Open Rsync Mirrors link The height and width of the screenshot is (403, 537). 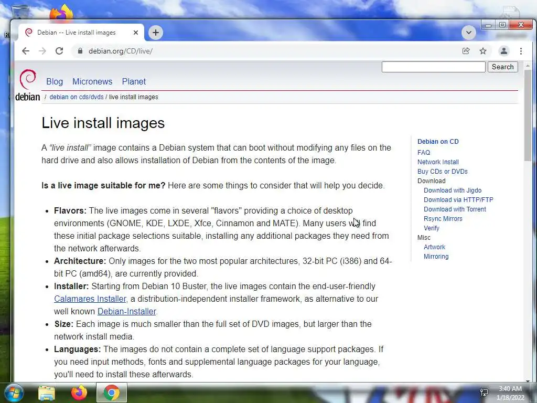[443, 219]
